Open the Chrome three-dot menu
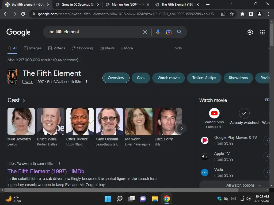Image resolution: width=274 pixels, height=205 pixels. click(268, 14)
